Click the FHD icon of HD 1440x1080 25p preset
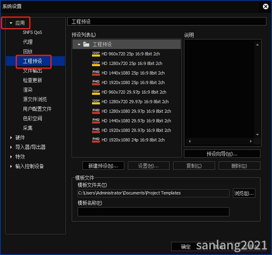The image size is (272, 255). (x=96, y=73)
